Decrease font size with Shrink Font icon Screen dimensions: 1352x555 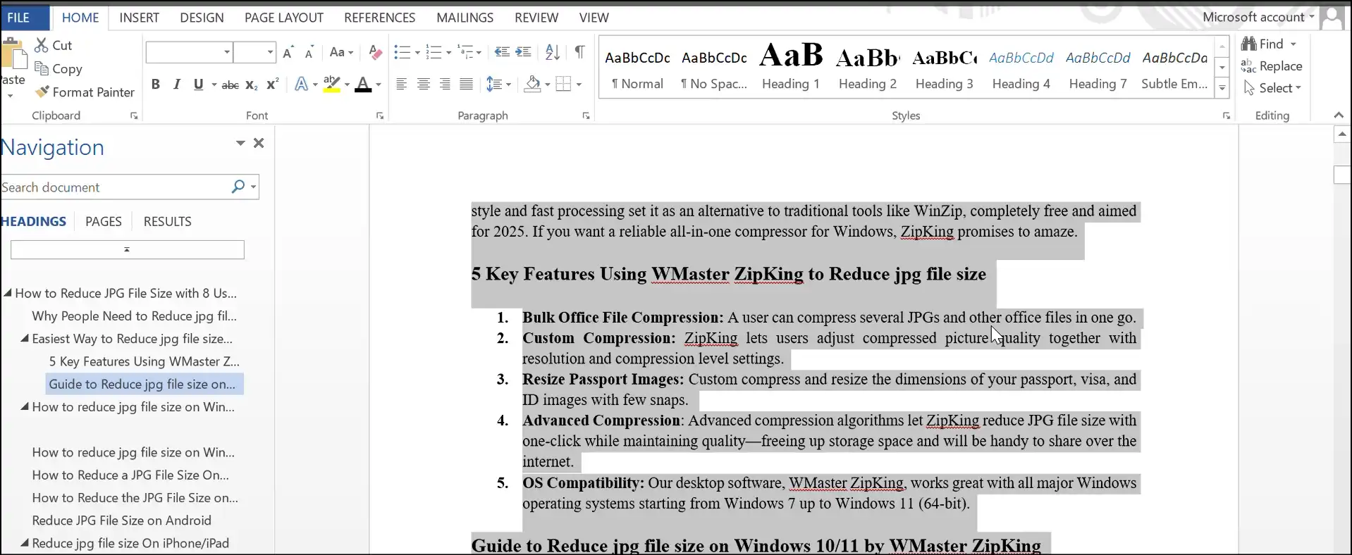click(309, 52)
